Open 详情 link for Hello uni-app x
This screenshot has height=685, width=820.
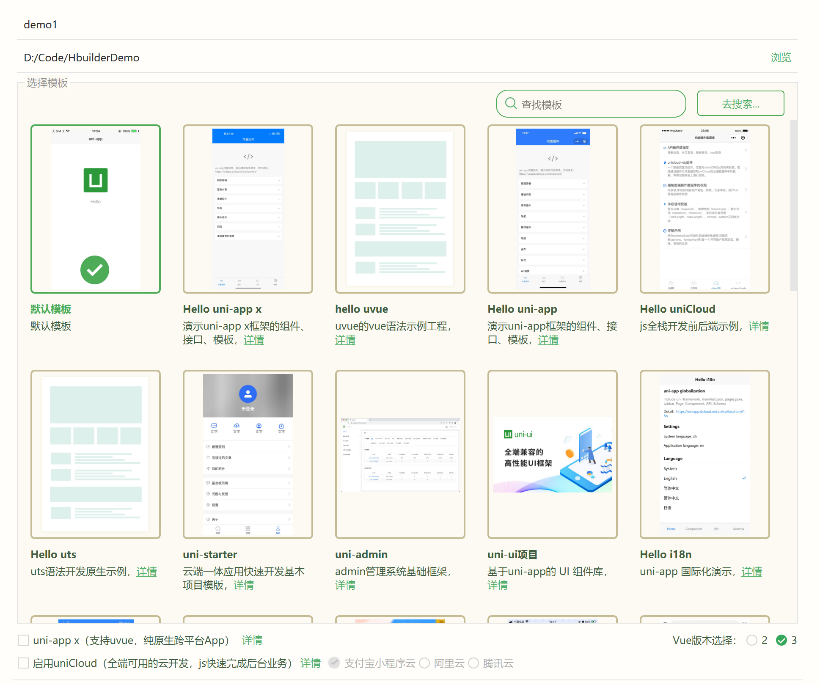(254, 340)
